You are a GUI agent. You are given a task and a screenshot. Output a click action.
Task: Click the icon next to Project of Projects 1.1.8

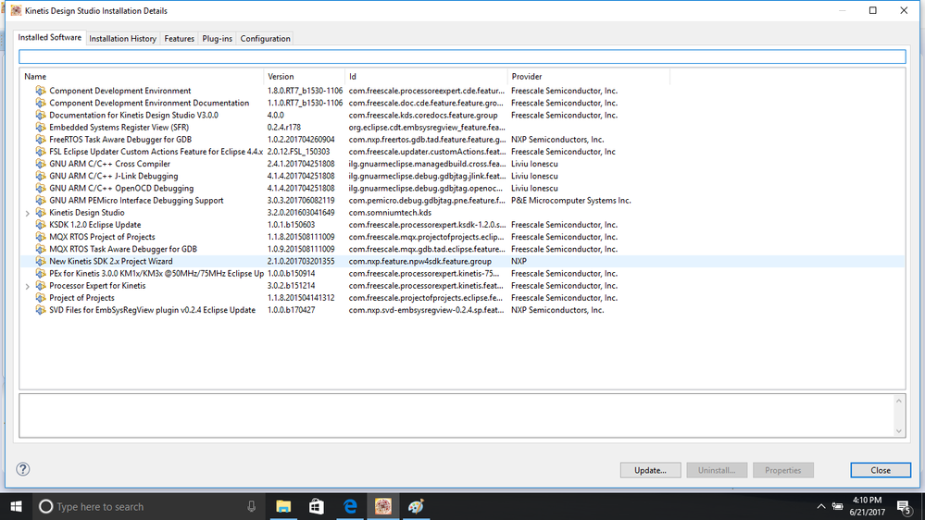tap(40, 298)
